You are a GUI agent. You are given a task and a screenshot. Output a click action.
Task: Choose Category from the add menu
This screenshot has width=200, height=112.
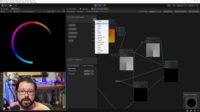click(x=102, y=21)
